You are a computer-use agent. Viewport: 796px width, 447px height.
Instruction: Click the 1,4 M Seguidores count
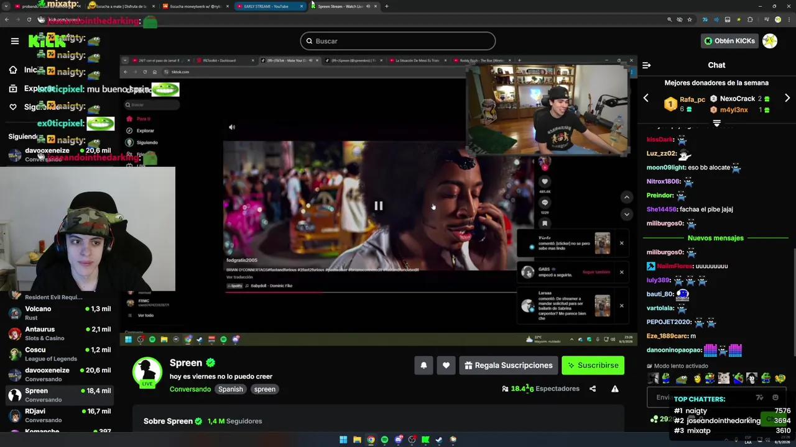tap(234, 421)
